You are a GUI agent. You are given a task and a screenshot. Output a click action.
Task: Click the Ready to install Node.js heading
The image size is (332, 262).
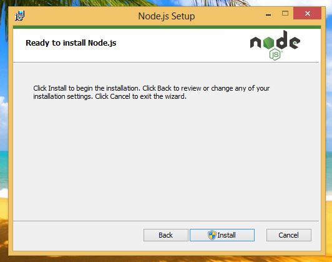coord(71,43)
